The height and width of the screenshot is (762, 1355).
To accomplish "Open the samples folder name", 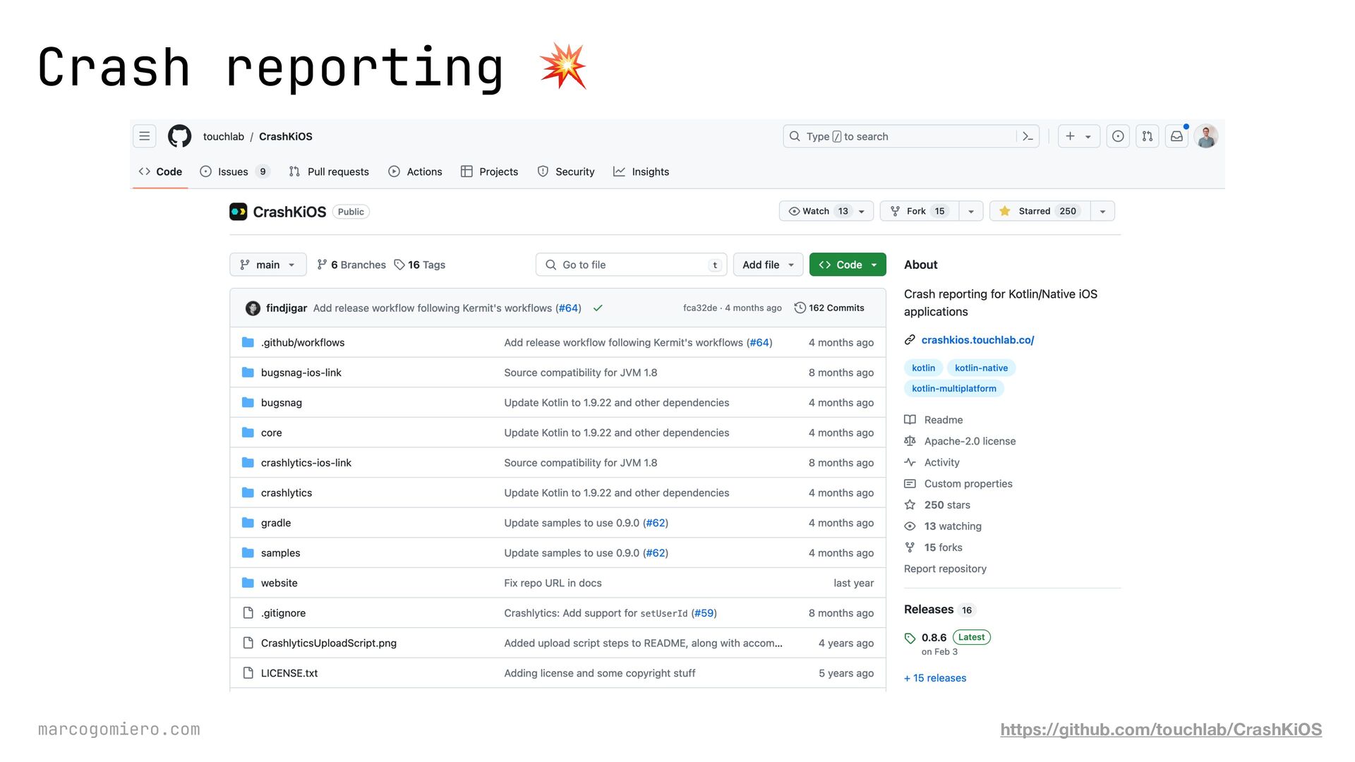I will (280, 553).
